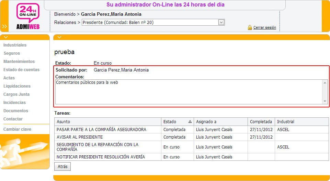
Task: Go to Mantenimientos section
Action: (19, 62)
